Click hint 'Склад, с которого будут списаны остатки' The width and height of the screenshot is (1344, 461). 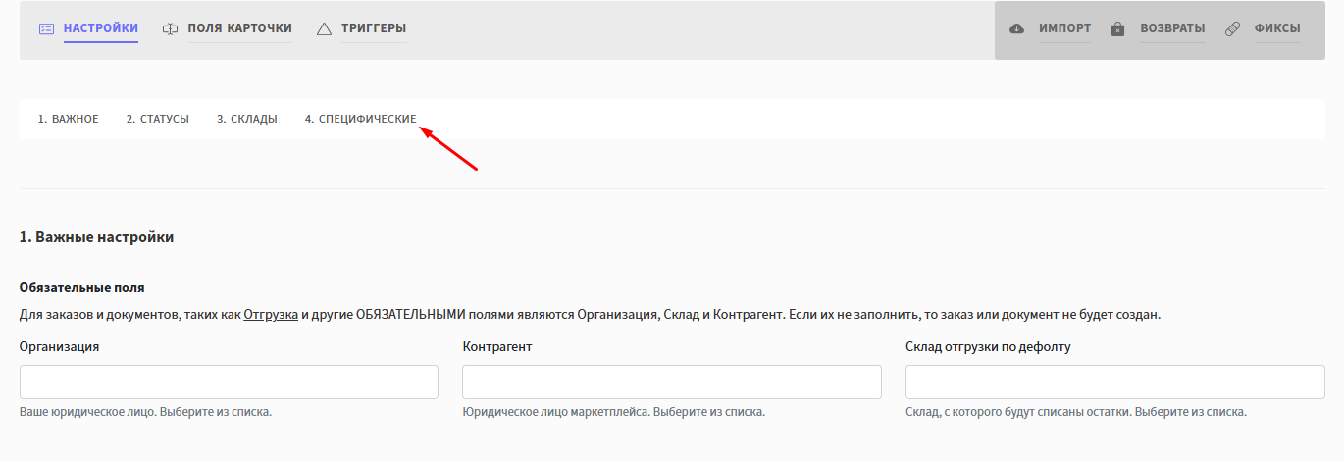click(x=1018, y=412)
